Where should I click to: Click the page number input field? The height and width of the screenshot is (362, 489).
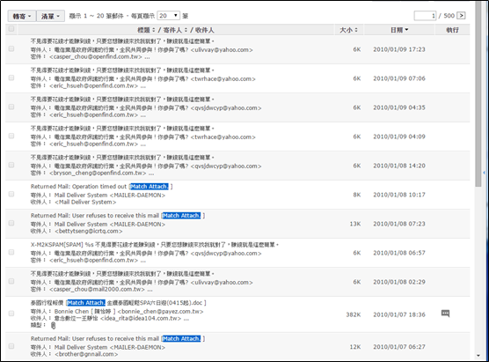pyautogui.click(x=425, y=16)
